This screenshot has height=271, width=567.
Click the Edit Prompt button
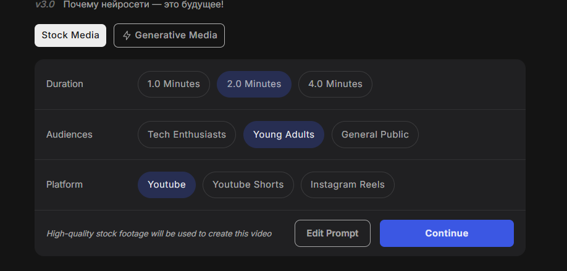point(332,233)
